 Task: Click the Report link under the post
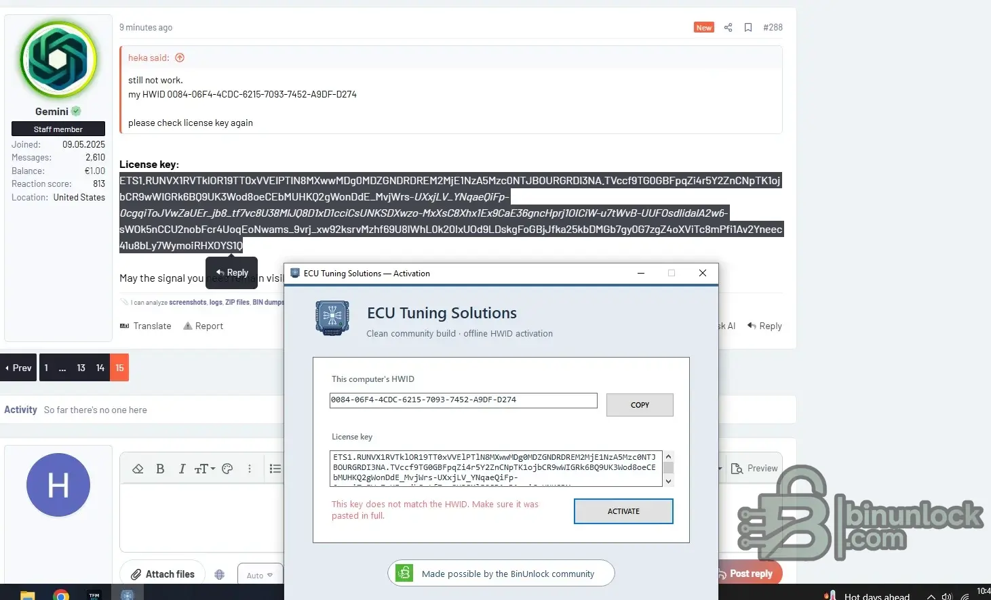coord(203,326)
